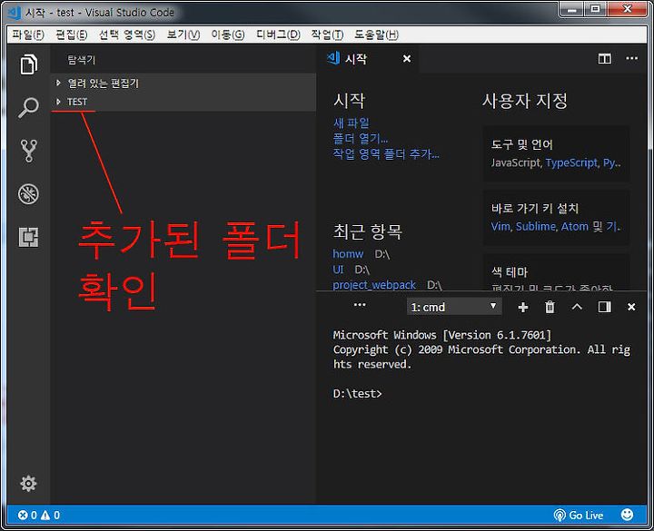Split the editor to the right
654x531 pixels.
(604, 59)
